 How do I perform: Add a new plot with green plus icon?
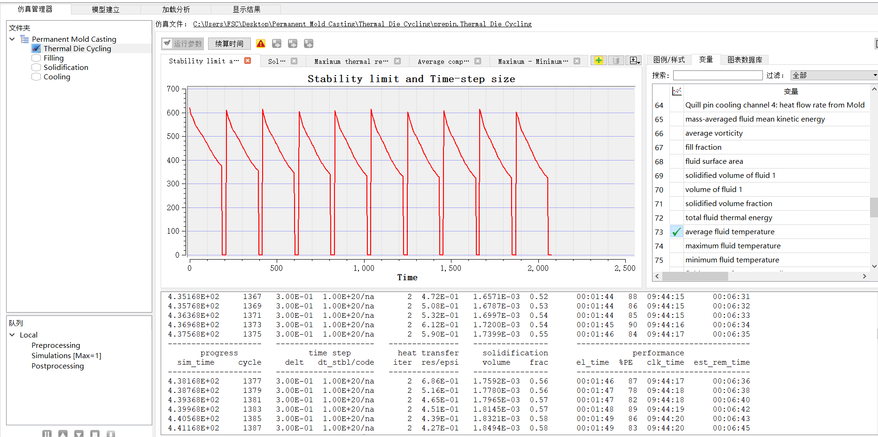[x=598, y=61]
